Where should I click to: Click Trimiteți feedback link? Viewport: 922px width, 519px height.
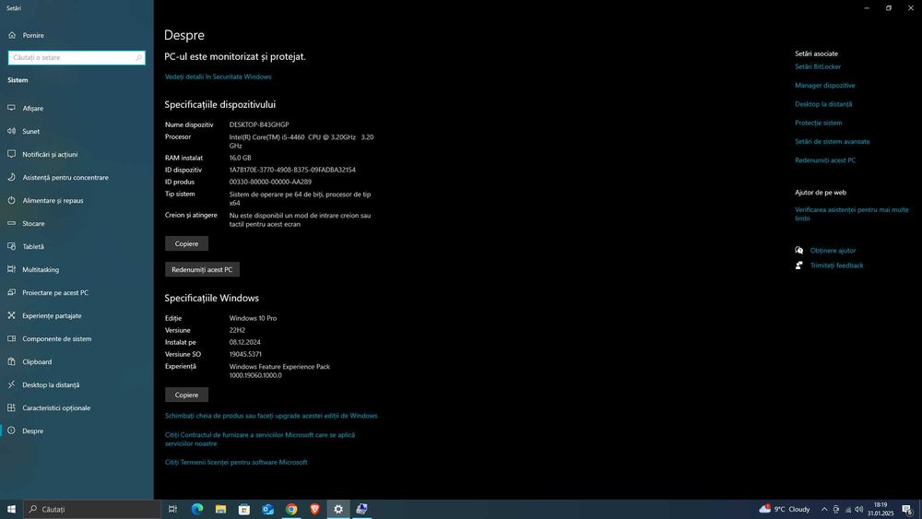tap(837, 265)
